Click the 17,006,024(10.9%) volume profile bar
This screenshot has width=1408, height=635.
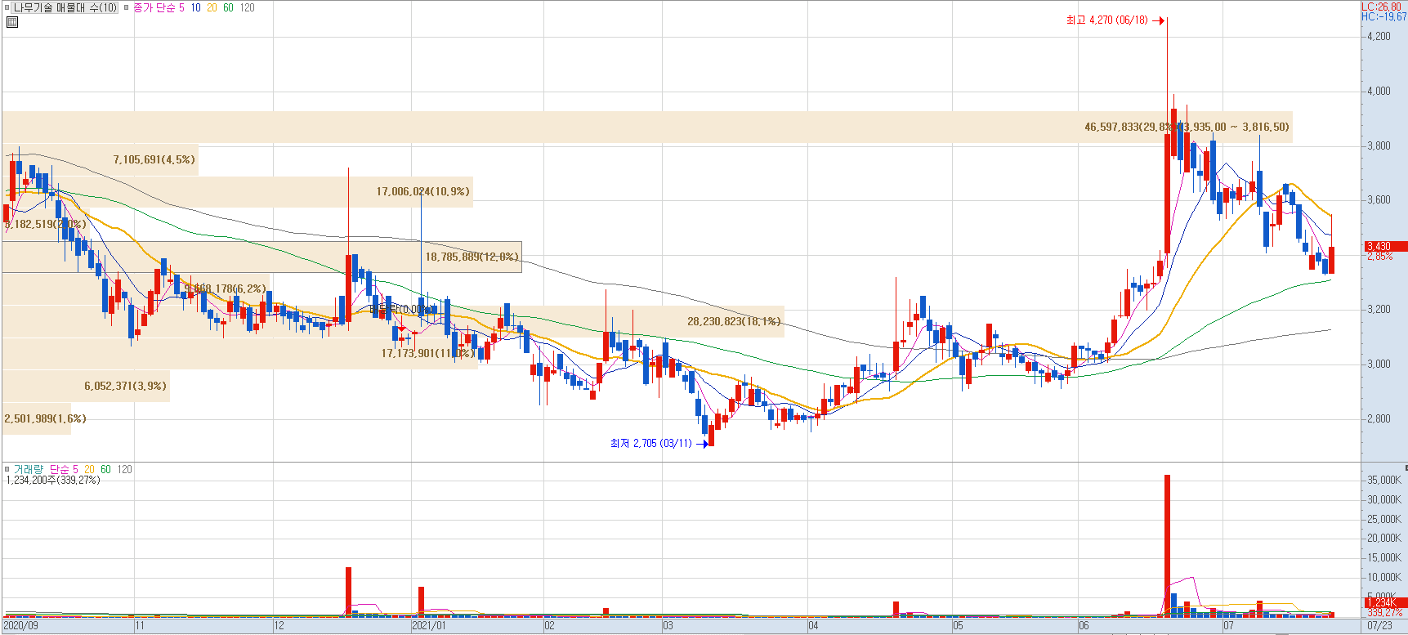click(237, 191)
